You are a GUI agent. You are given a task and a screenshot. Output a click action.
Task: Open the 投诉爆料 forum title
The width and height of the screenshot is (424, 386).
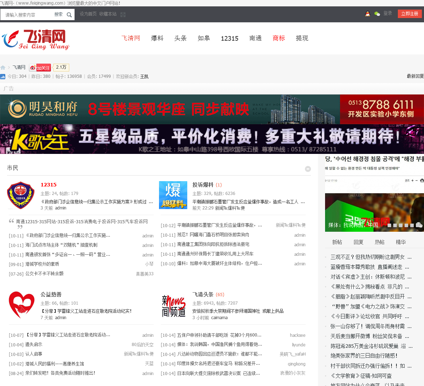203,185
